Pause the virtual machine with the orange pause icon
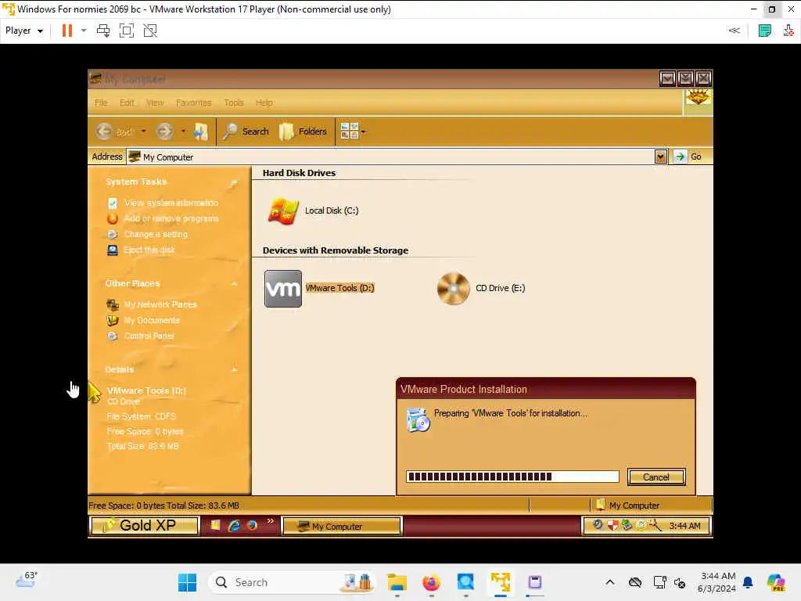801x601 pixels. pos(67,31)
